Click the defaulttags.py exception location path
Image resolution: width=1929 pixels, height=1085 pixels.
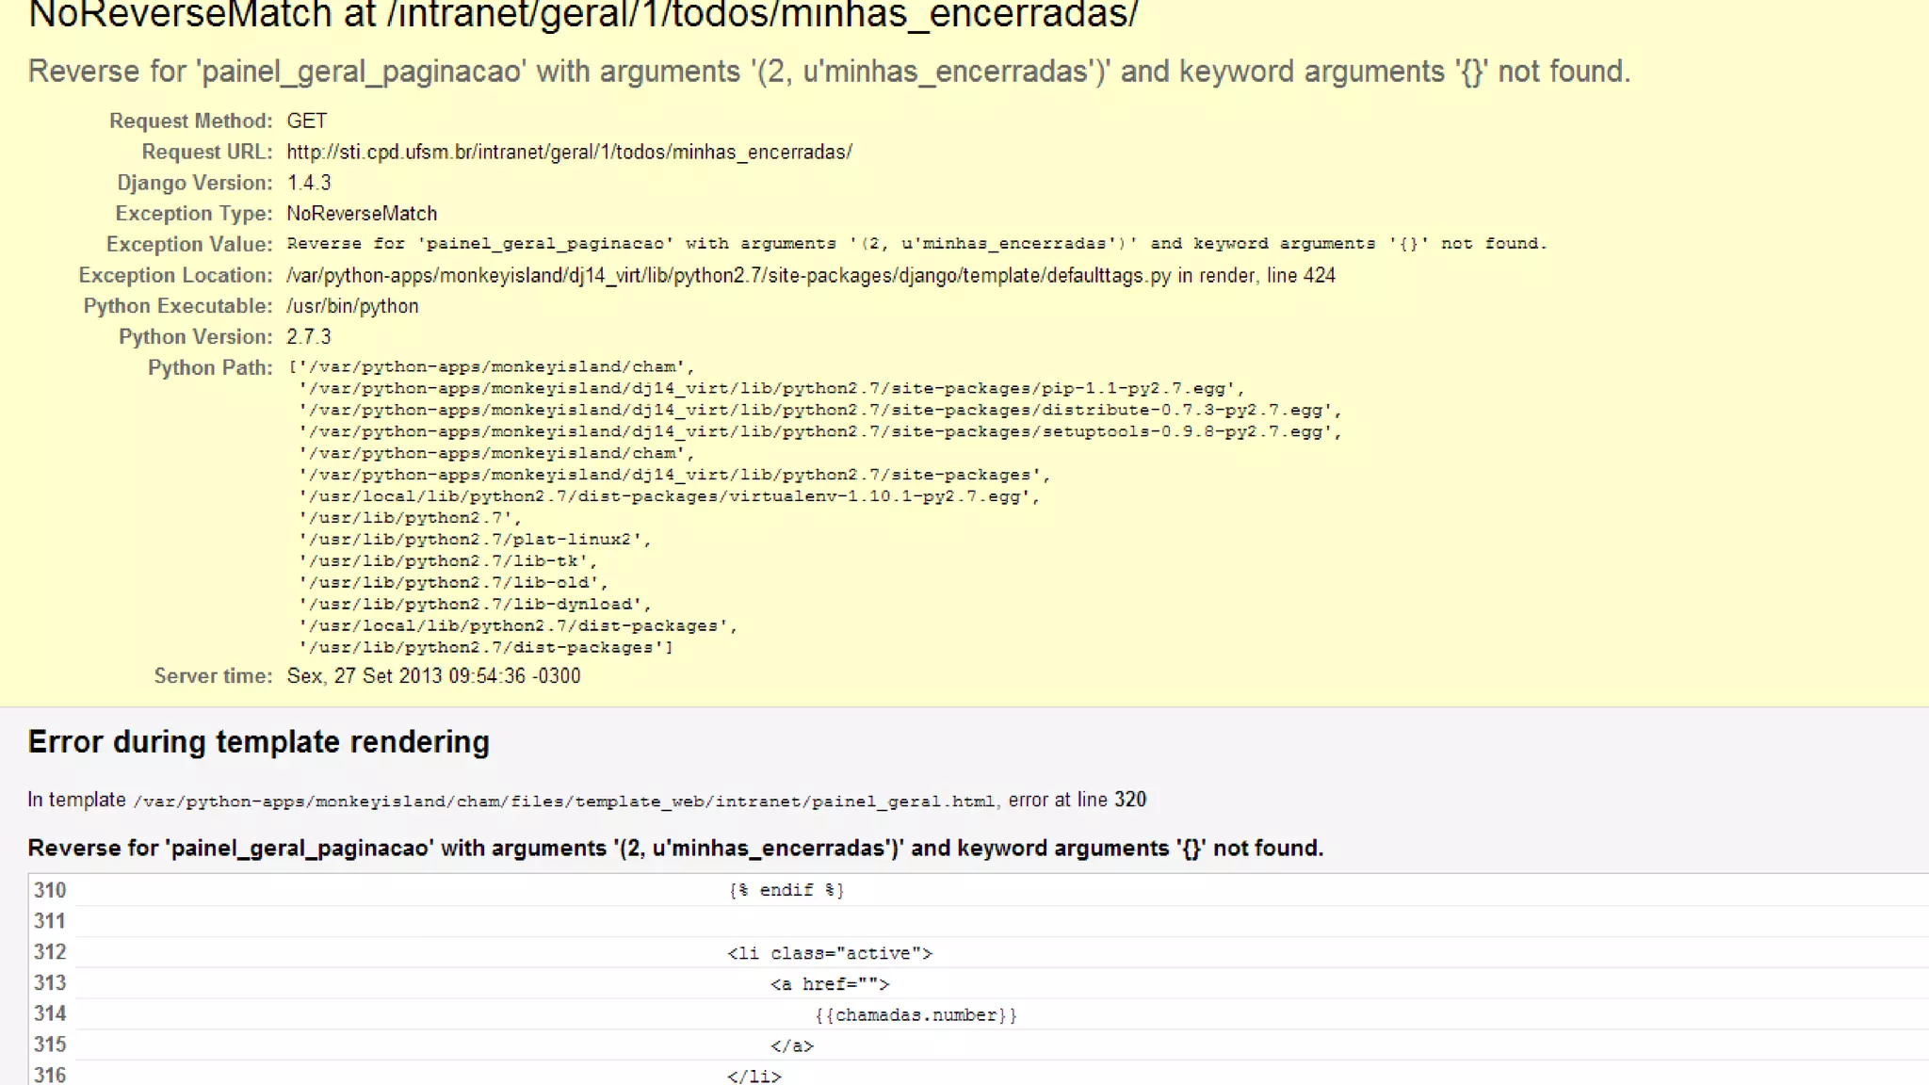pos(810,275)
